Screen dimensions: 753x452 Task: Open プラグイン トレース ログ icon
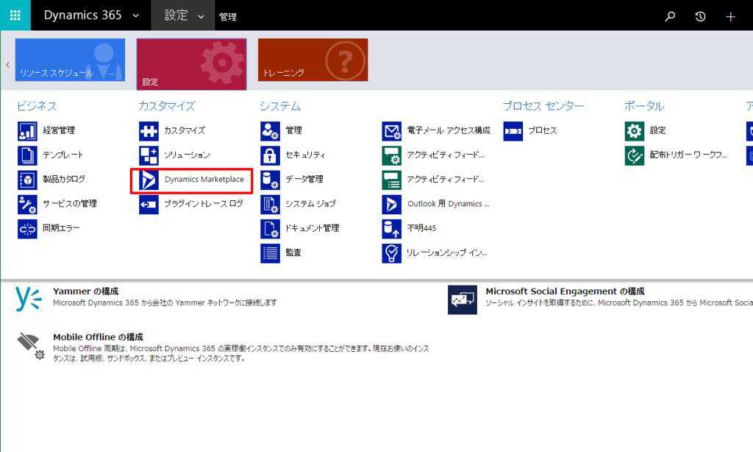(x=149, y=205)
